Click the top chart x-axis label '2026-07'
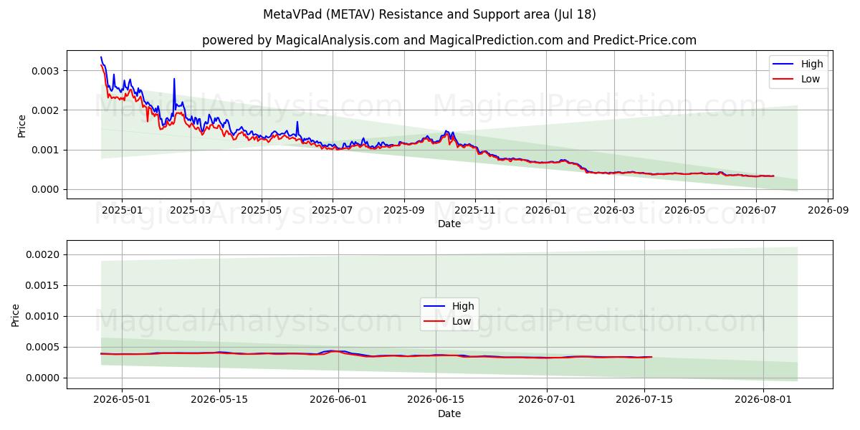Screen dimensions: 860x430 point(755,211)
